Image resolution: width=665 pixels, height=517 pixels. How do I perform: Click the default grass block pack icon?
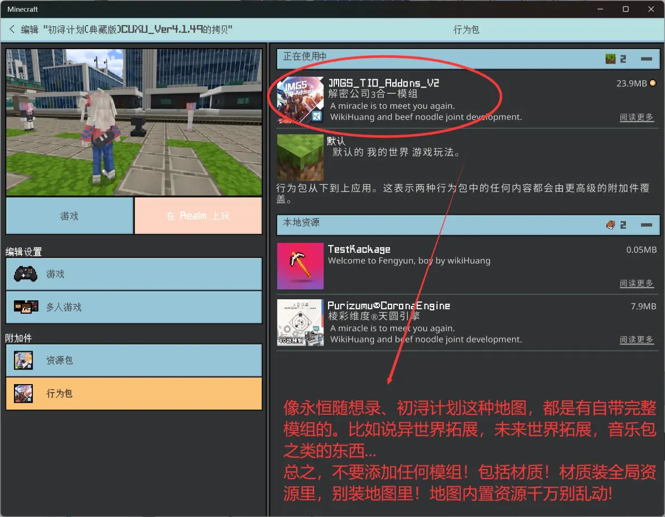coord(300,157)
